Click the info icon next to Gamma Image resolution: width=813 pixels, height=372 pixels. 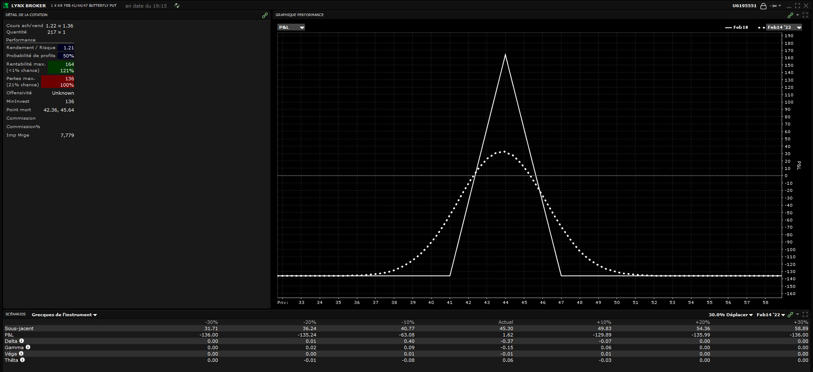28,347
